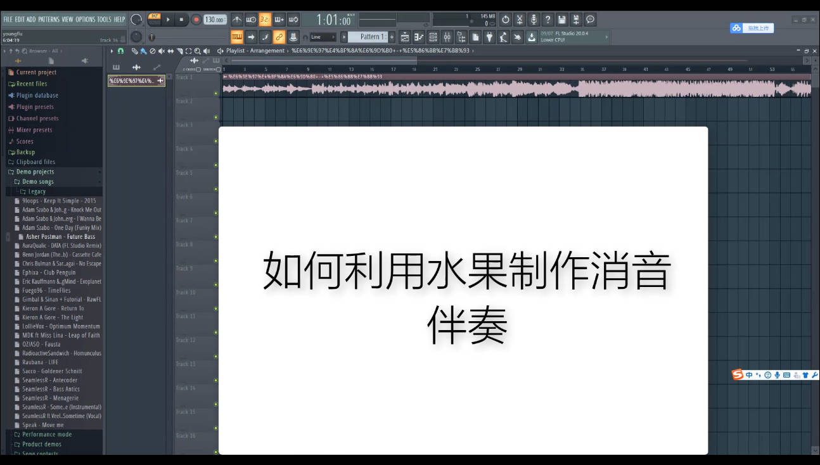Open the Asher Postman - Future Bass demo
820x465 pixels.
(60, 237)
